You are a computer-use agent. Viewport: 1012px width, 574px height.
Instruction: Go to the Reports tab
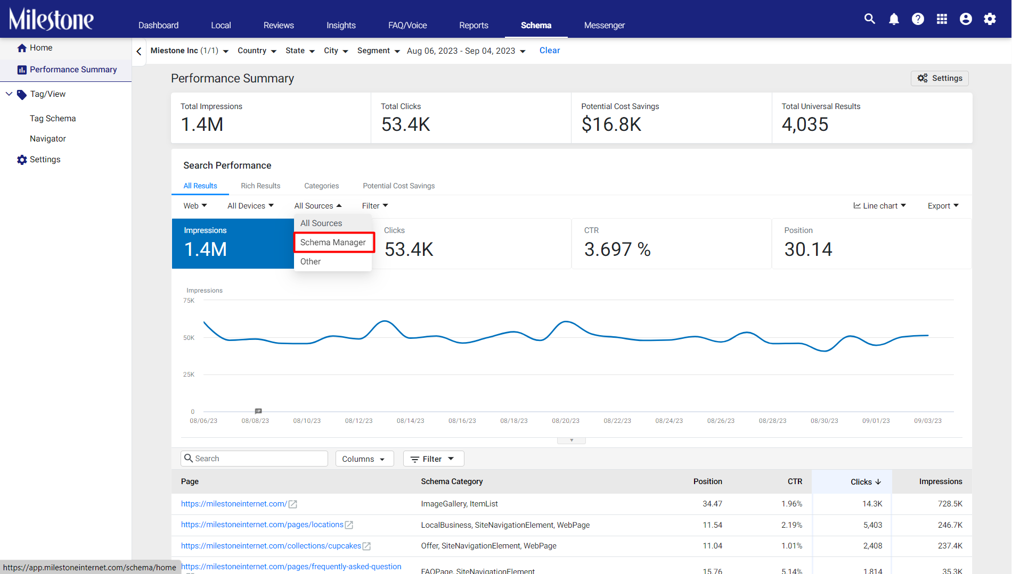pyautogui.click(x=474, y=26)
